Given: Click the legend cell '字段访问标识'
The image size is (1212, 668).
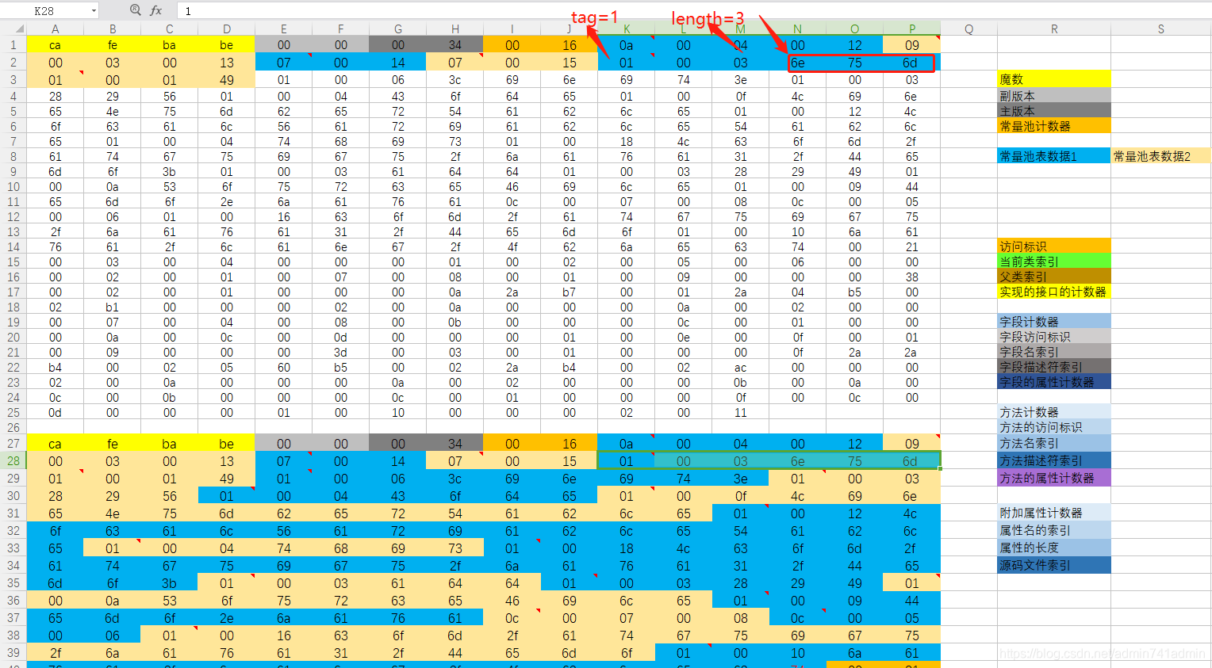Looking at the screenshot, I should coord(1054,337).
